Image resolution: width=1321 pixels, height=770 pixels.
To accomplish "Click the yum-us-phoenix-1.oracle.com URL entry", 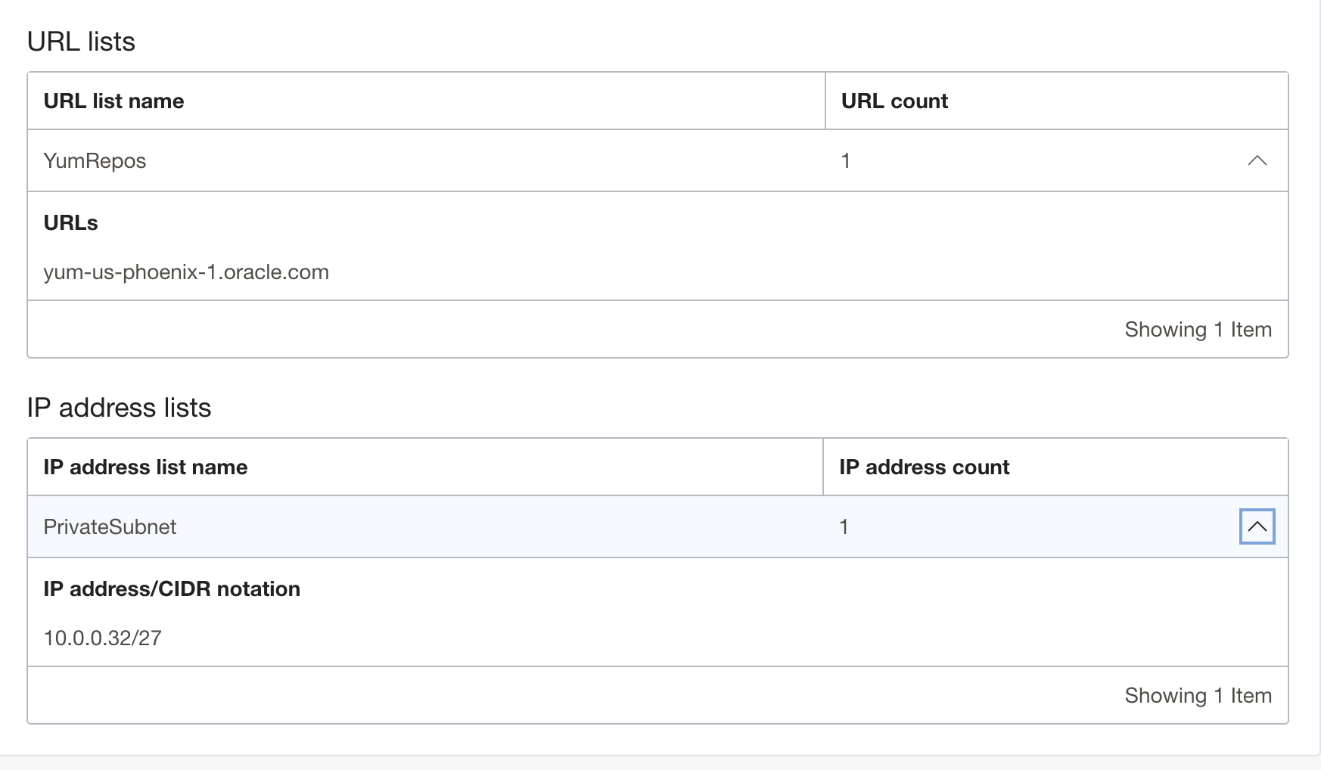I will pos(186,272).
